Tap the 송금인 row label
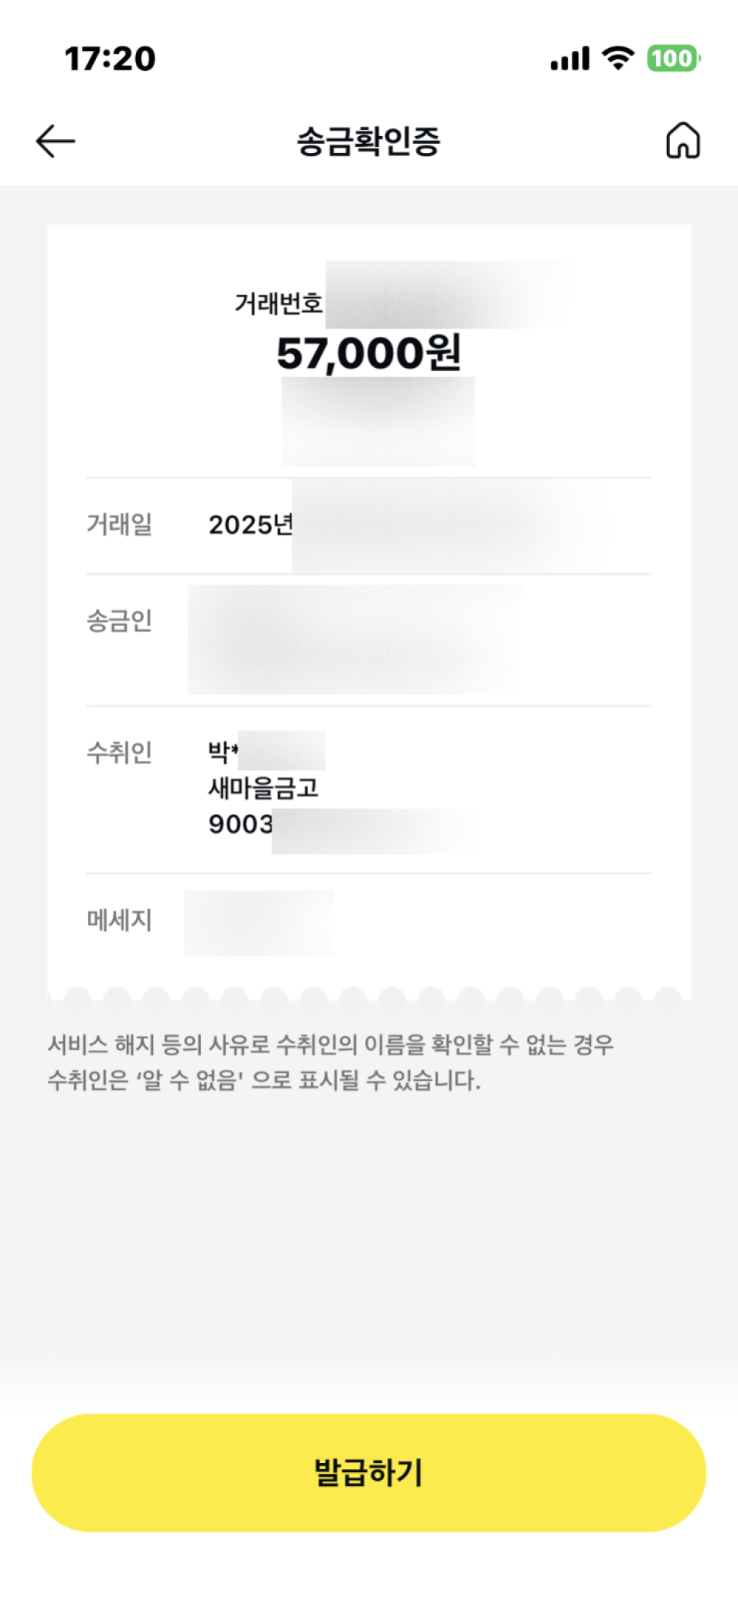The image size is (738, 1599). click(120, 620)
